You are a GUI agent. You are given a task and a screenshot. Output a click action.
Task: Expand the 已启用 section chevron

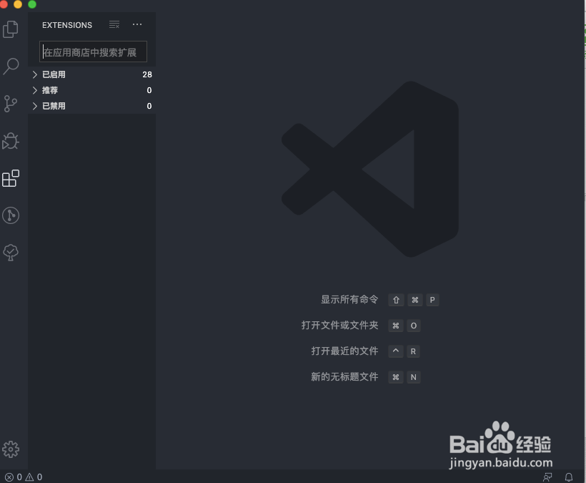(35, 74)
